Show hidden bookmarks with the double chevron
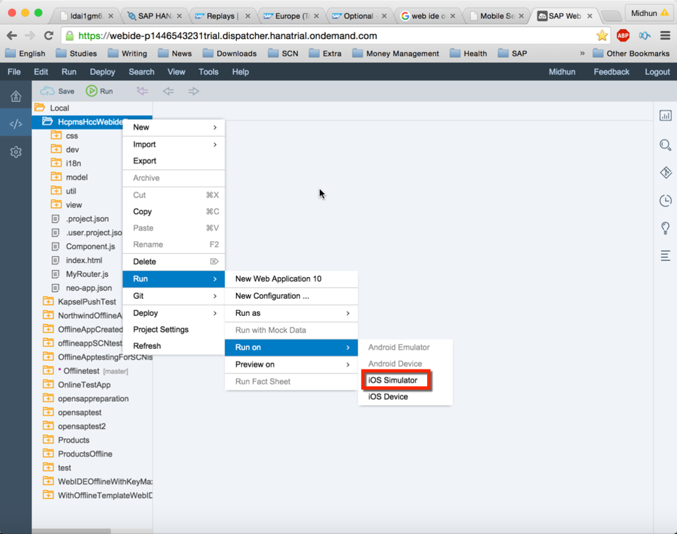 click(582, 54)
